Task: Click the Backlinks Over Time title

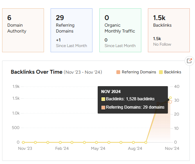Action: (37, 72)
